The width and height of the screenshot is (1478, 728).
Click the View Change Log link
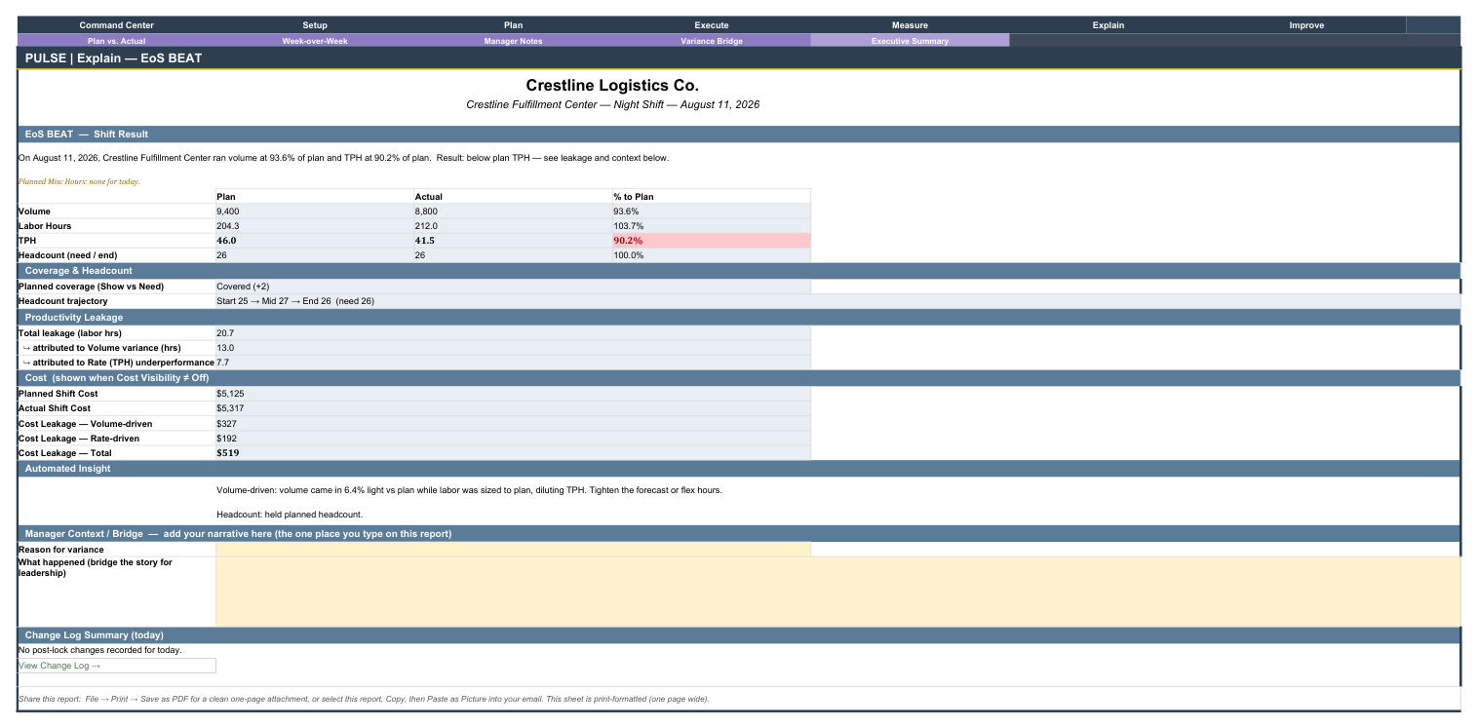point(117,666)
